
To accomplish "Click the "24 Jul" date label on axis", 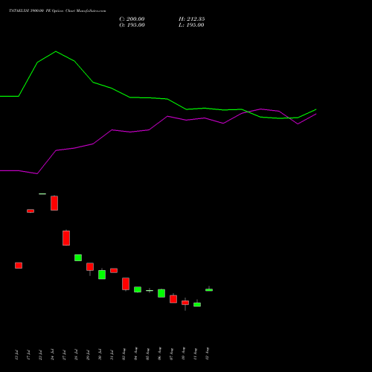I will coord(52,355).
